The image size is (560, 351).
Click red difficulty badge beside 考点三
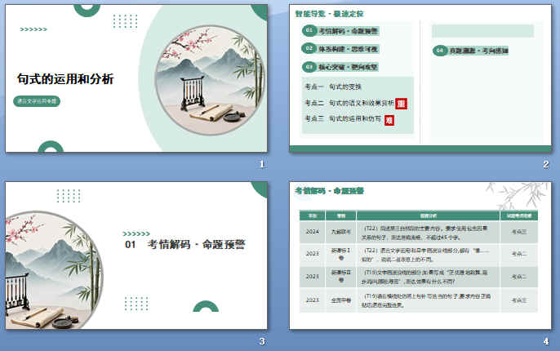click(x=389, y=119)
